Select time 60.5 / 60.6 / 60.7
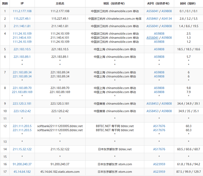Viewport: 203px width, 176px height. point(188,149)
